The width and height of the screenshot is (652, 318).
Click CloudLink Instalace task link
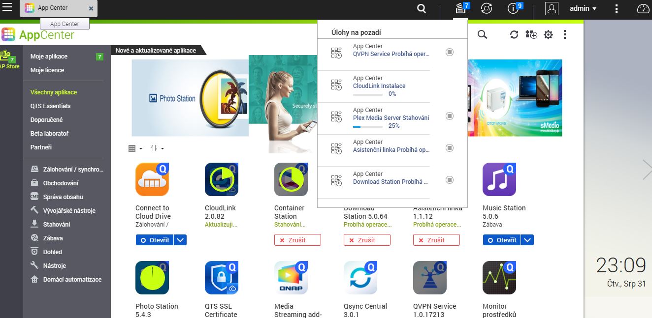(379, 86)
